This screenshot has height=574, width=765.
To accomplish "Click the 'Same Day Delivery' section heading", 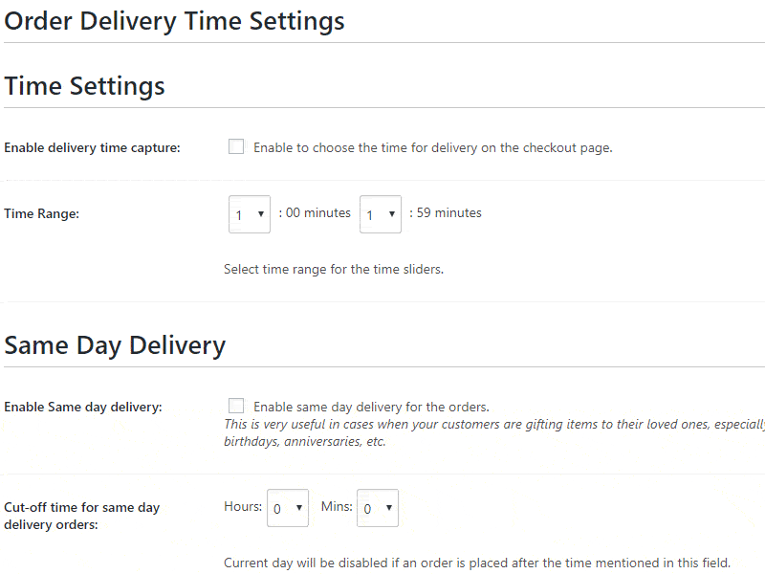I will pyautogui.click(x=115, y=345).
